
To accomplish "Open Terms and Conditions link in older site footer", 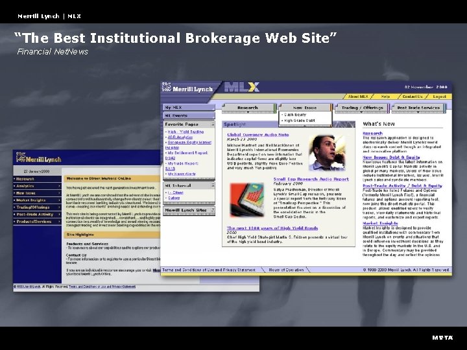I will pos(102,286).
